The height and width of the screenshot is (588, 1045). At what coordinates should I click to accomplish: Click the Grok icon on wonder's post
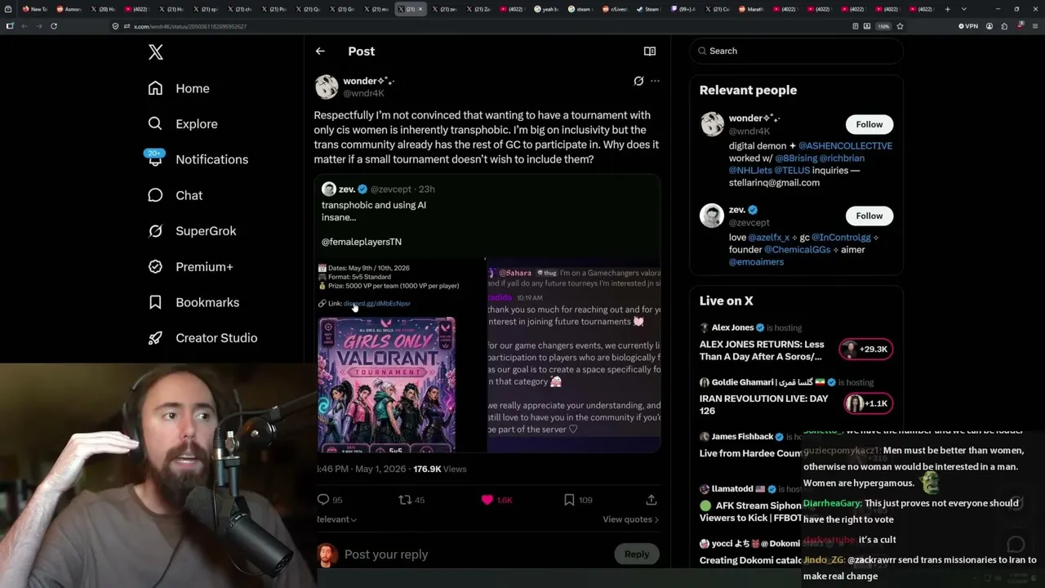[638, 81]
